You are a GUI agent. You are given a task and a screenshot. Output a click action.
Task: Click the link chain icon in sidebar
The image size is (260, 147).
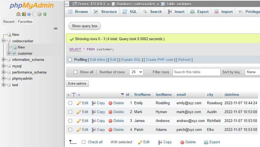(x=56, y=29)
